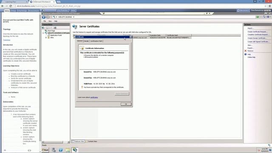This screenshot has width=272, height=153.
Task: Click the browser address bar
Action: (139, 6)
